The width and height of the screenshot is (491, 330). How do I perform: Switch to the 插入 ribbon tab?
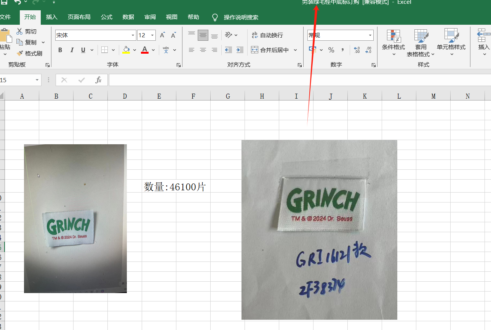[x=51, y=17]
